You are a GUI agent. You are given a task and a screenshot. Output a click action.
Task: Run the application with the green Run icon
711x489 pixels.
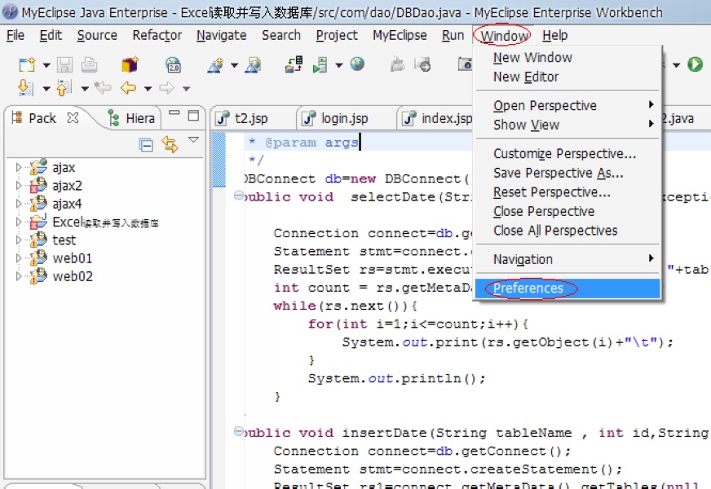pyautogui.click(x=695, y=64)
